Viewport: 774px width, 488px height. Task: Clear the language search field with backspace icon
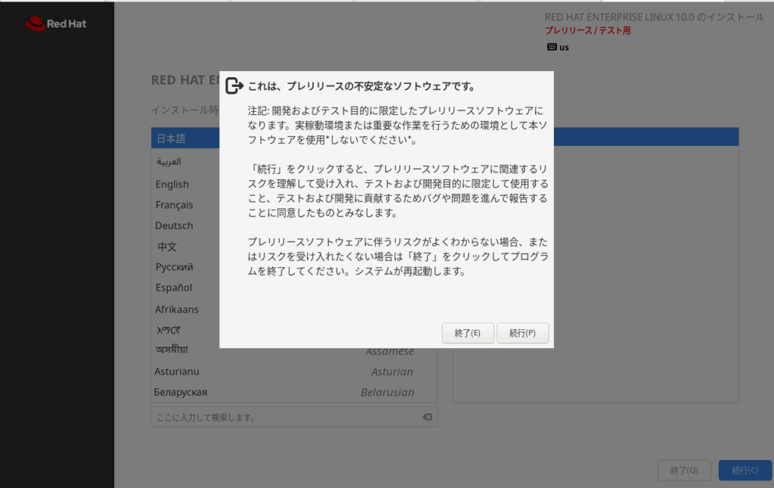[x=426, y=417]
